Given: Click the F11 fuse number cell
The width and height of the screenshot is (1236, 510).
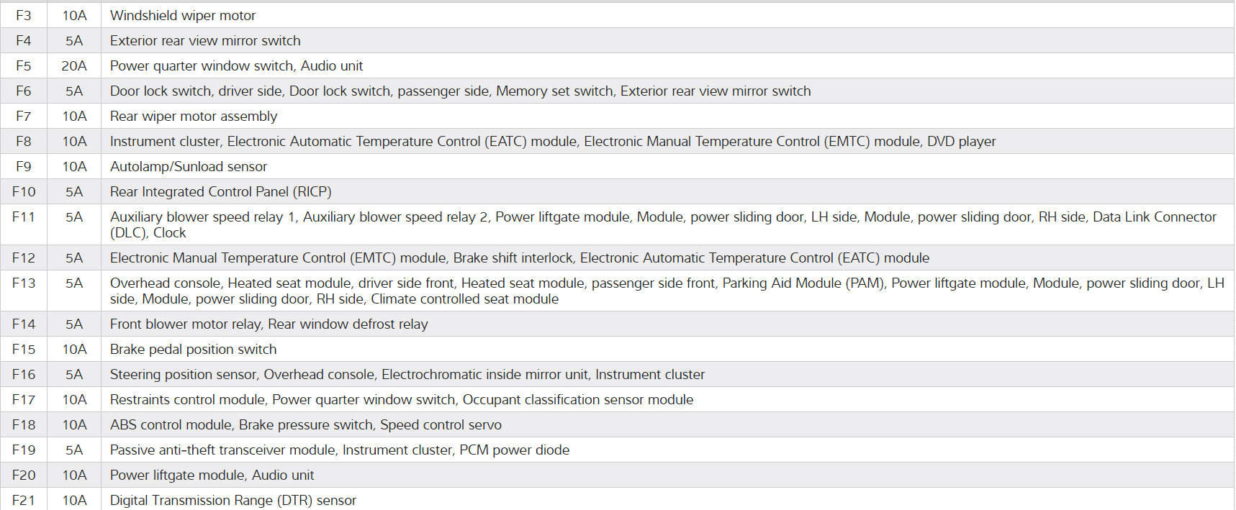Looking at the screenshot, I should coord(24,217).
